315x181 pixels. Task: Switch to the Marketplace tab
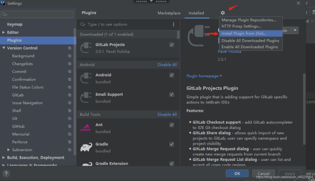click(x=169, y=13)
